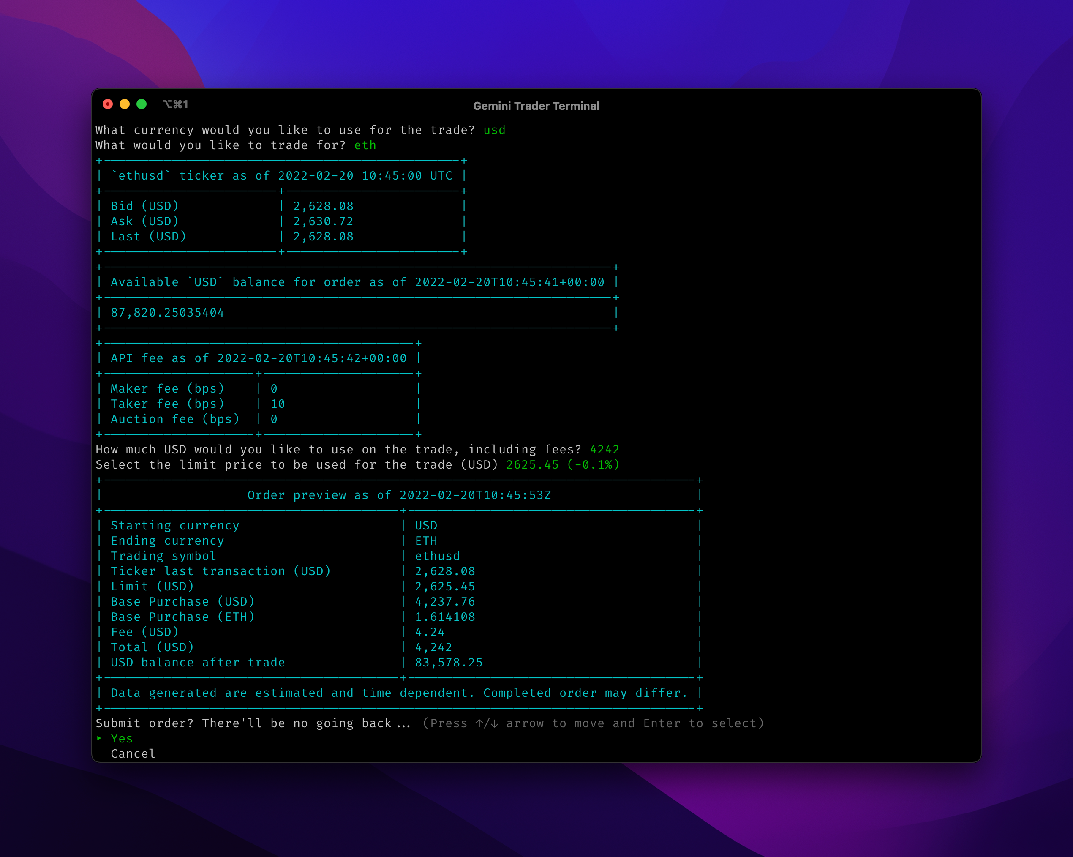1073x857 pixels.
Task: Close the Gemini Trader Terminal window
Action: pyautogui.click(x=107, y=104)
